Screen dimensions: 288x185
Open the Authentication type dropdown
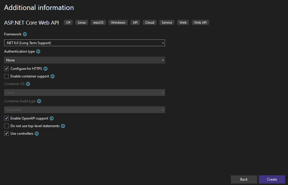tap(85, 60)
